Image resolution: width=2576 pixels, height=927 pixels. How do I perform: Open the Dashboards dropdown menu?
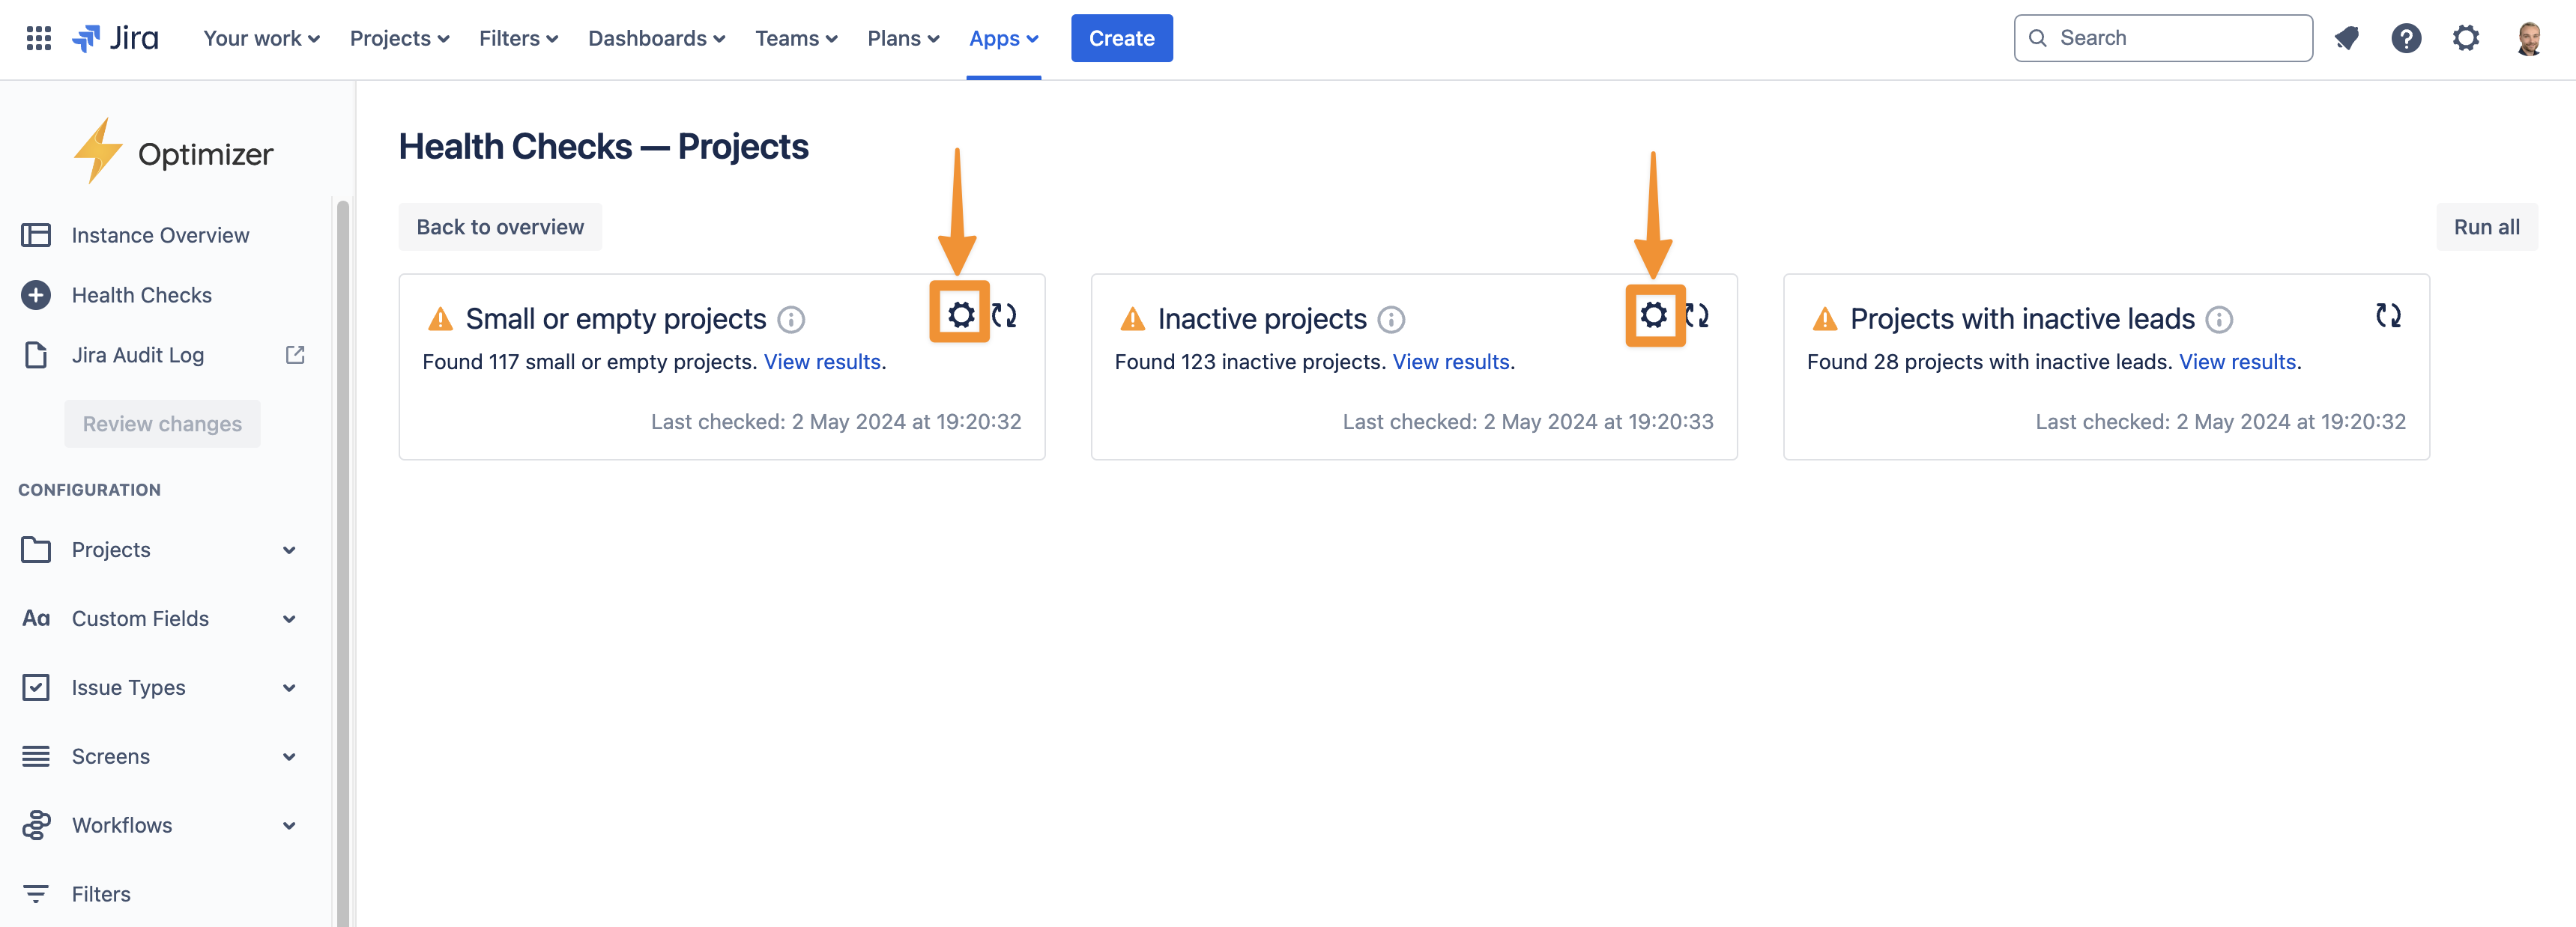(656, 38)
